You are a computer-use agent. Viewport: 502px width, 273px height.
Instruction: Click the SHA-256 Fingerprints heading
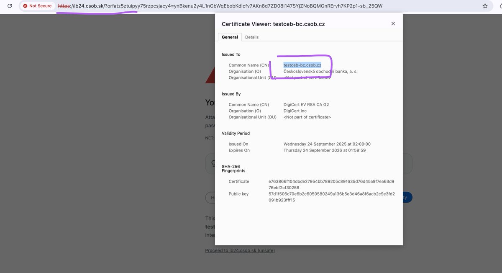[233, 169]
